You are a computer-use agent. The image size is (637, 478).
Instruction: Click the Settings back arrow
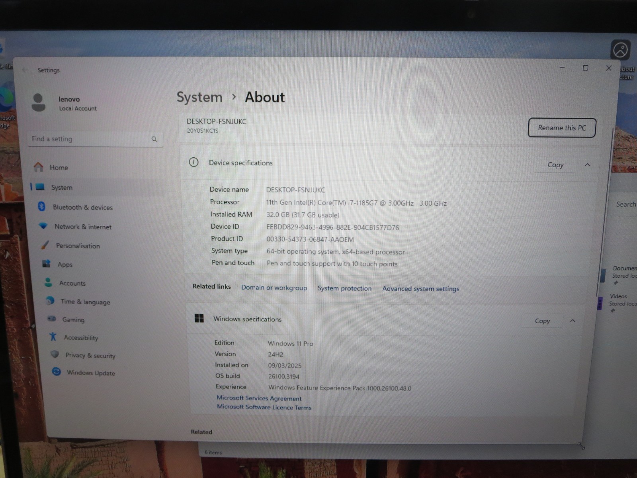[x=25, y=70]
